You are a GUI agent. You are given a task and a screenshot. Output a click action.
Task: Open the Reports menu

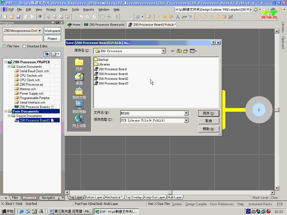click(89, 10)
